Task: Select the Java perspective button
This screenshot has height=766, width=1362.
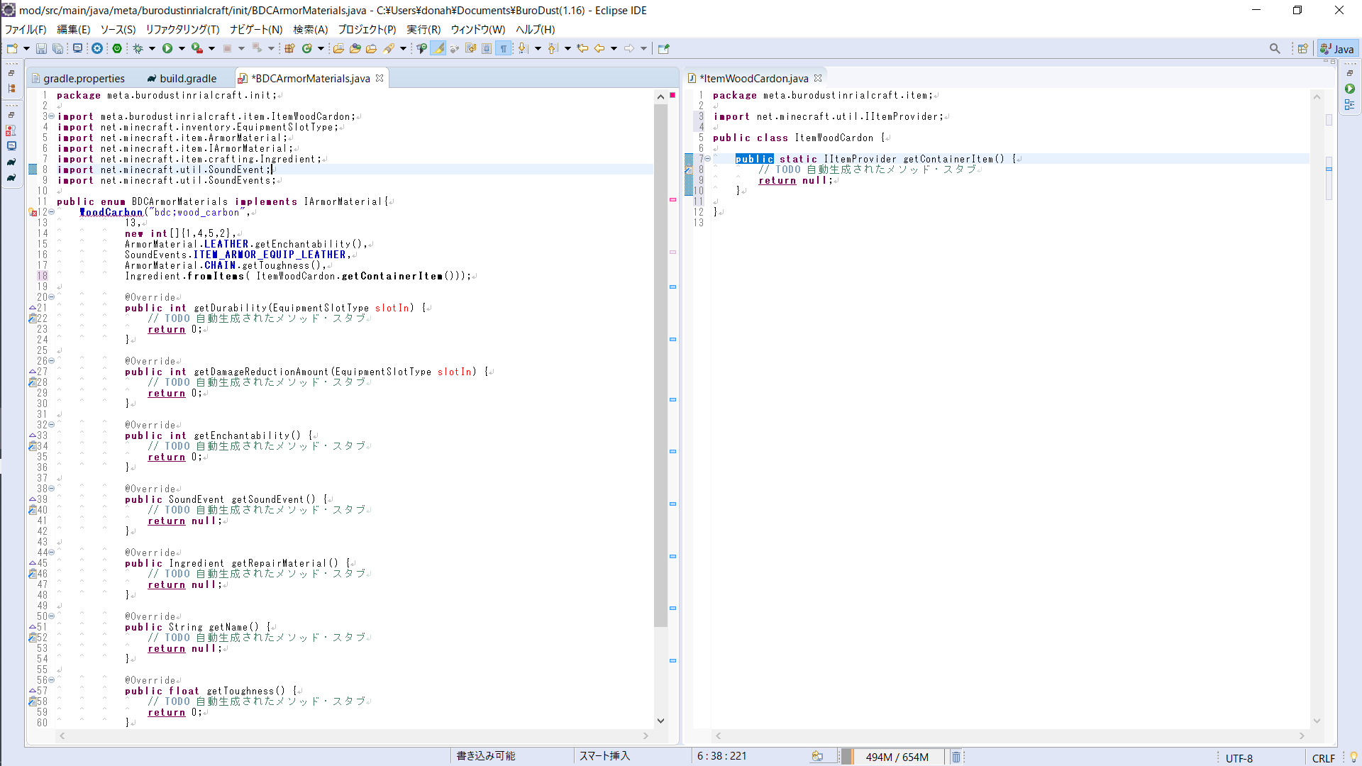Action: point(1337,48)
